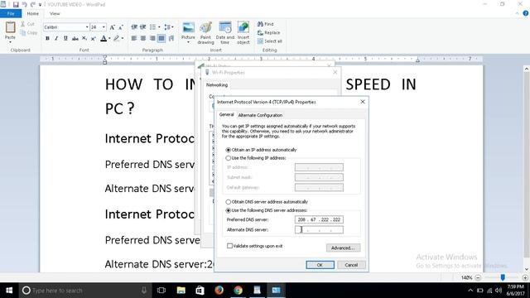Open the Alternate Configuration tab
The width and height of the screenshot is (530, 298).
coord(260,115)
